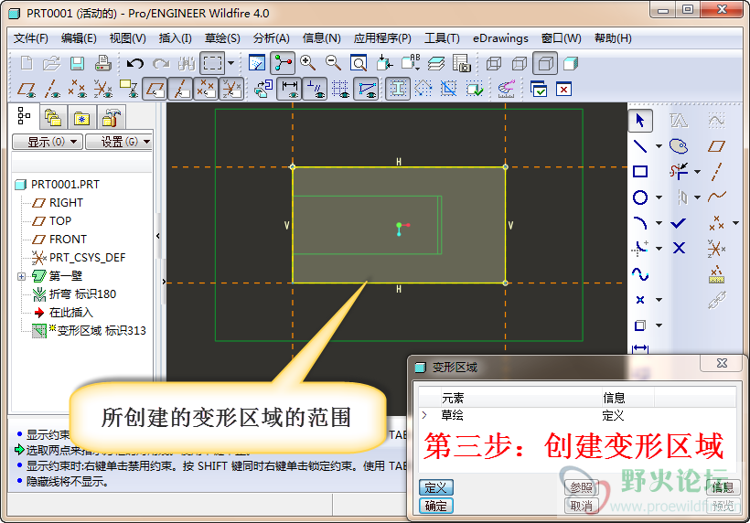Click the 定义 button in dialog
Viewport: 750px width, 523px height.
[x=435, y=487]
